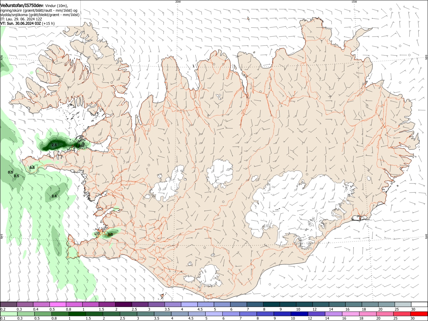Click the Veðurstofan/IS750dev title text
This screenshot has width=428, height=321.
click(22, 5)
